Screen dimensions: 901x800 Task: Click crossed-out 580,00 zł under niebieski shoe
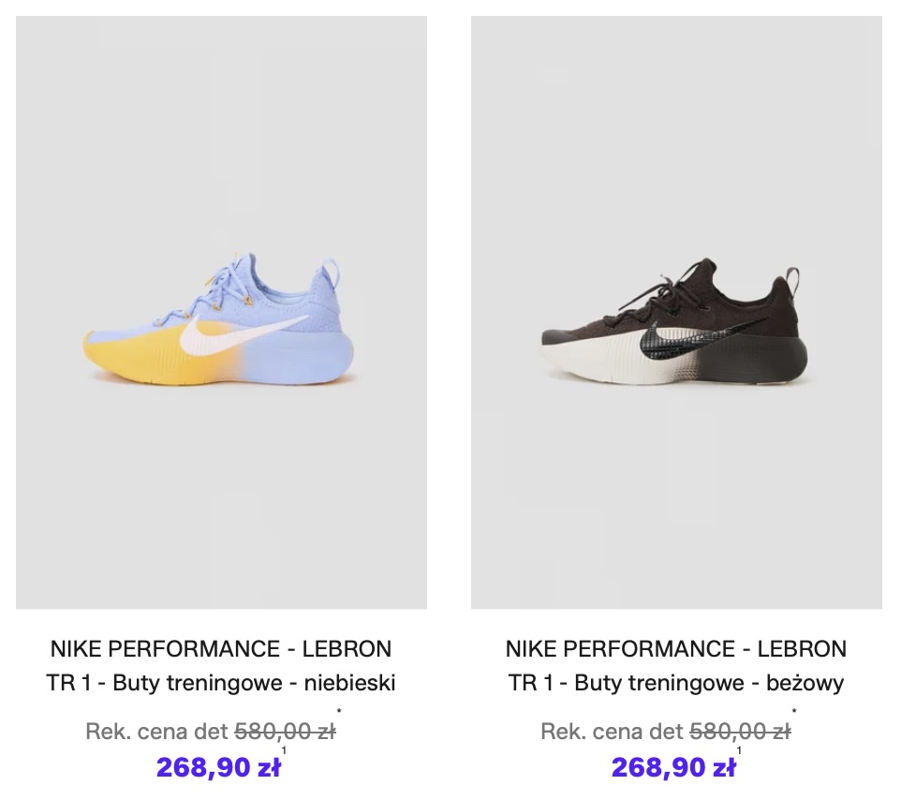click(285, 731)
